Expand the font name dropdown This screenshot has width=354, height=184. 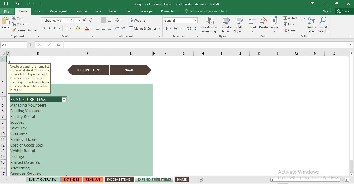(68, 21)
